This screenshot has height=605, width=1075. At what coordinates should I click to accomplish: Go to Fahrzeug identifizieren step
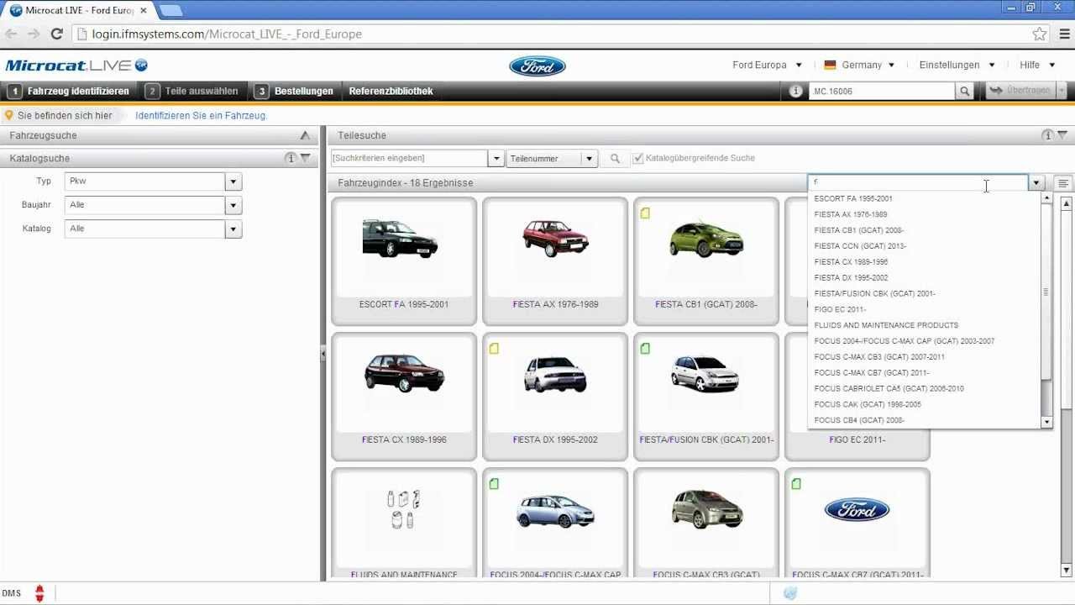tap(69, 91)
